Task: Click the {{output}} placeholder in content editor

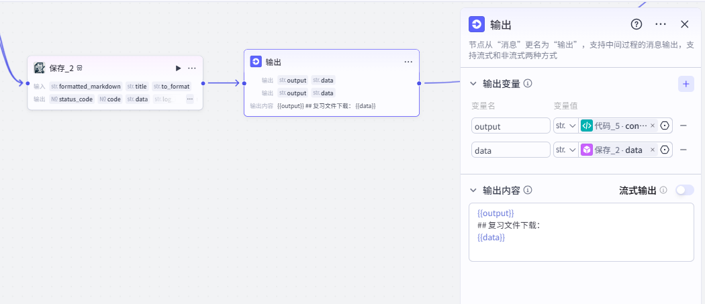Action: point(496,213)
